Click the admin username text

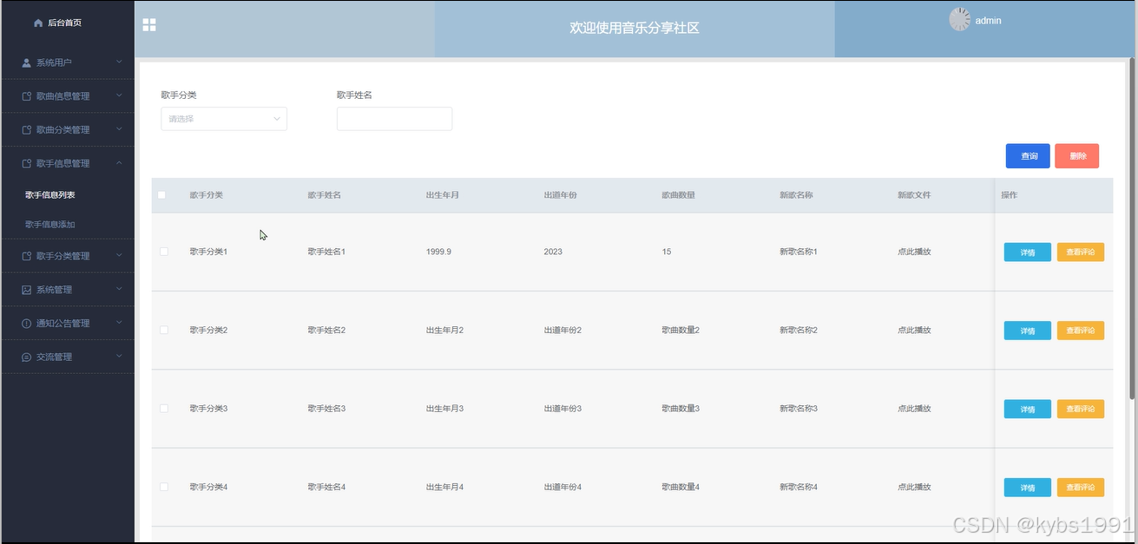(x=988, y=20)
